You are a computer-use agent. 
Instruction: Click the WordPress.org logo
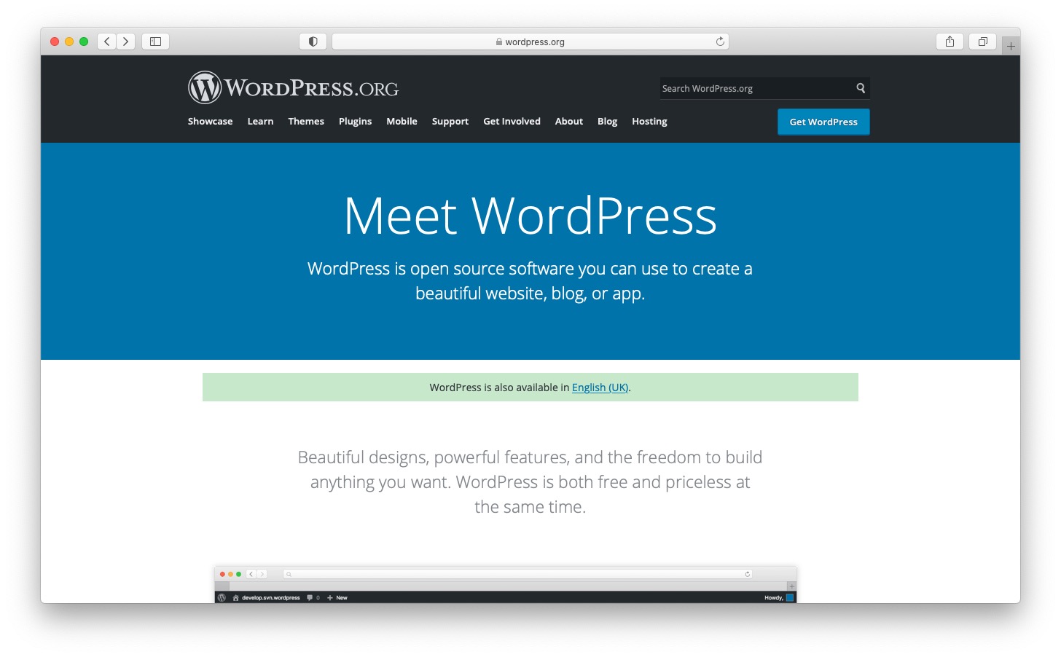(x=293, y=88)
